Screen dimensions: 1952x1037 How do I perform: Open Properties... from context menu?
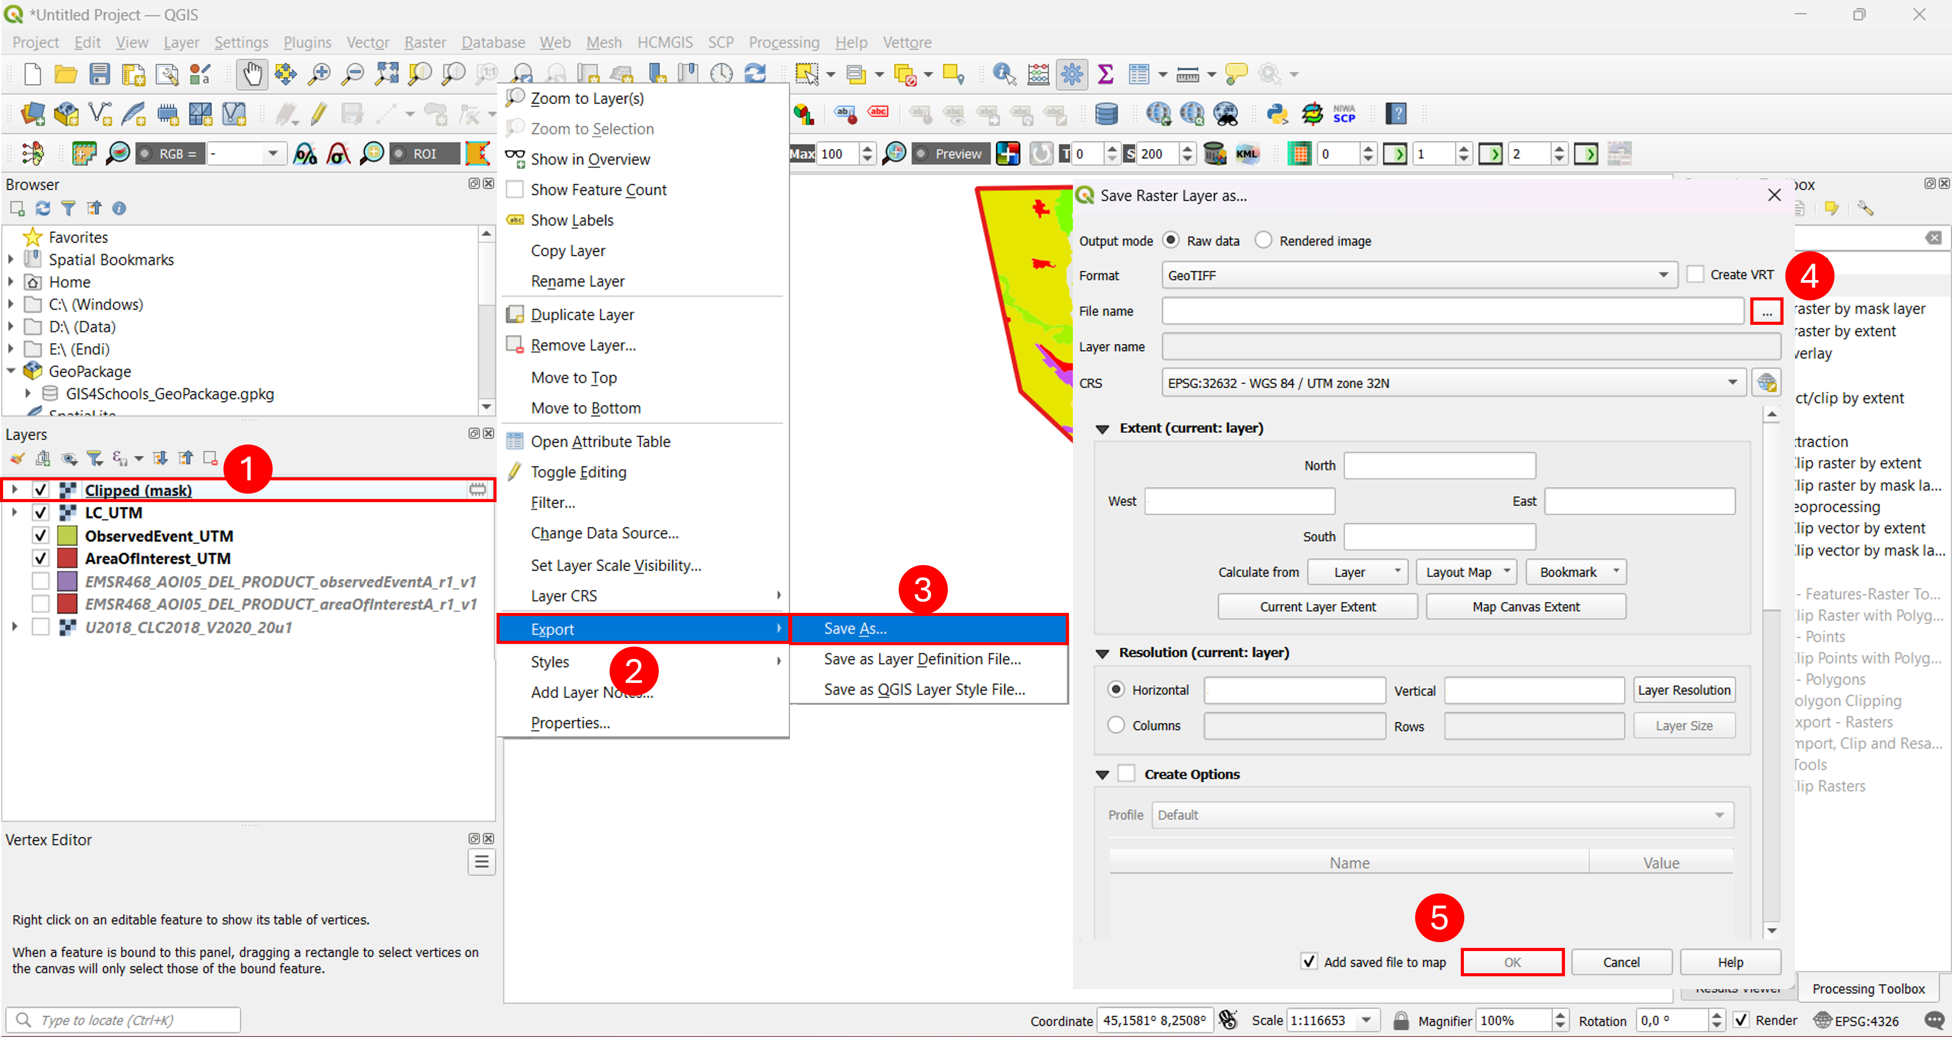click(x=643, y=723)
